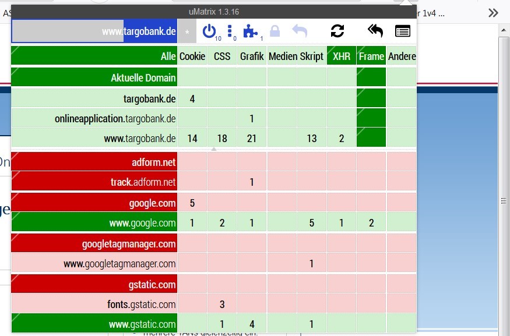The height and width of the screenshot is (336, 510).
Task: Toggle the Aktuelle Domain row
Action: click(x=94, y=77)
